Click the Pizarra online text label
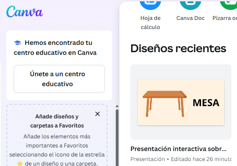This screenshot has width=237, height=166. [225, 18]
